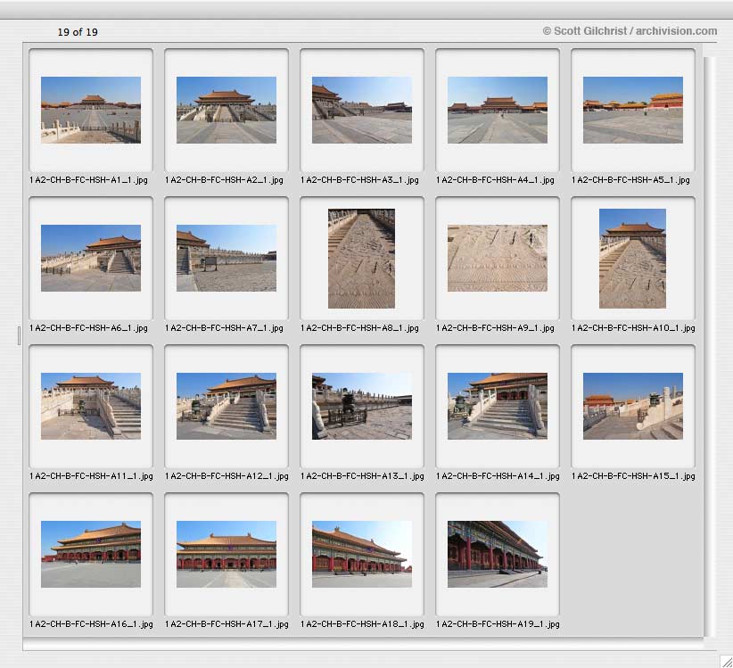Click the filename label 1A2-CH-B-FC-HSH-A3_1.jpg
This screenshot has height=668, width=733.
coord(359,180)
